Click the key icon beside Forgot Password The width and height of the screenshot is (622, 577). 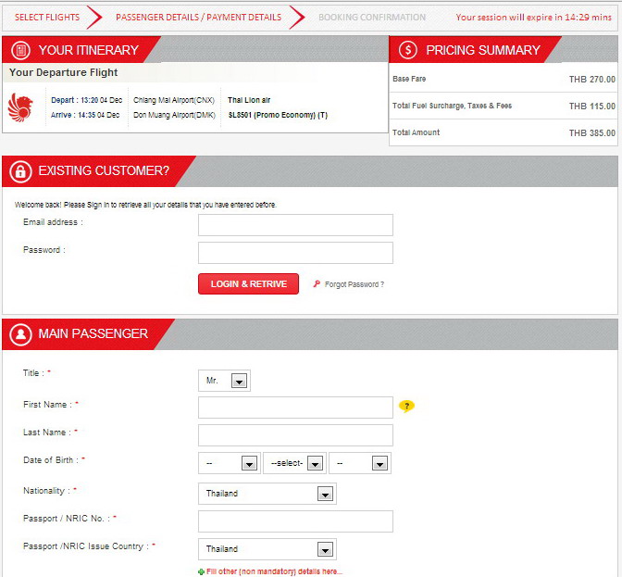317,284
